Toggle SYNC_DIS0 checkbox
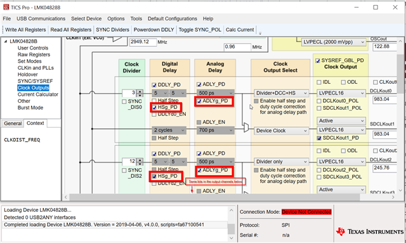The image size is (406, 243). 124,102
